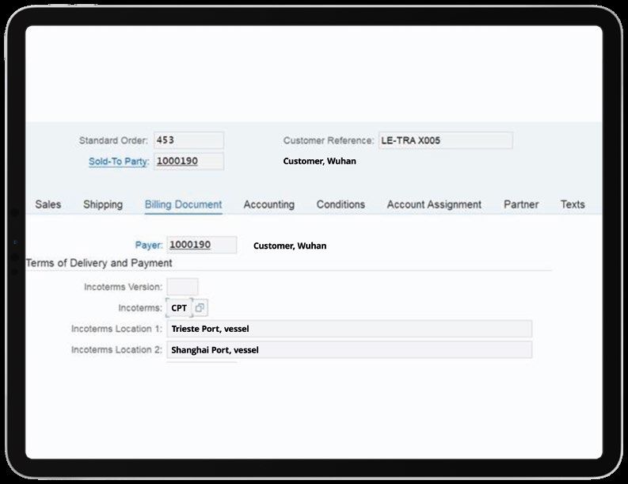Select the Terms of Delivery and Payment heading
Screen dimensions: 628x484
point(99,263)
